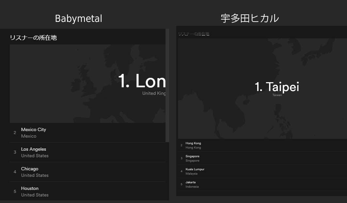
Task: Select Chicago row in Babymetal list
Action: pos(87,172)
